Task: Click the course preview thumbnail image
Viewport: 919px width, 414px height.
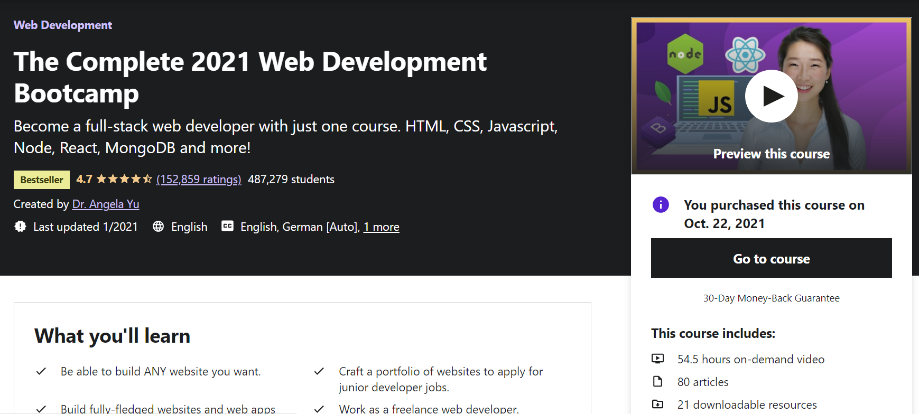Action: pyautogui.click(x=771, y=96)
